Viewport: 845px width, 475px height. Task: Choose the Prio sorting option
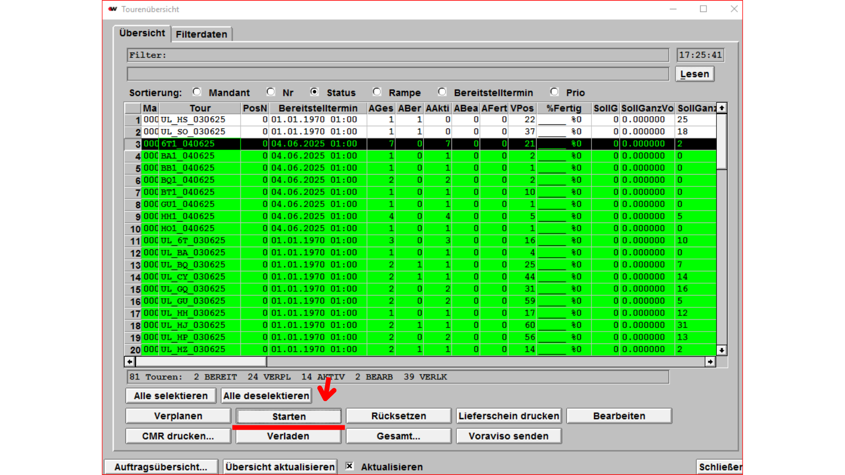click(x=554, y=92)
